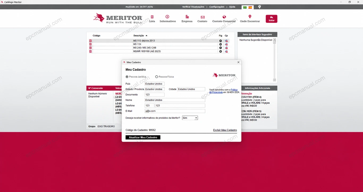Click the País input field
Viewport: 363px width, 192px height.
(155, 84)
